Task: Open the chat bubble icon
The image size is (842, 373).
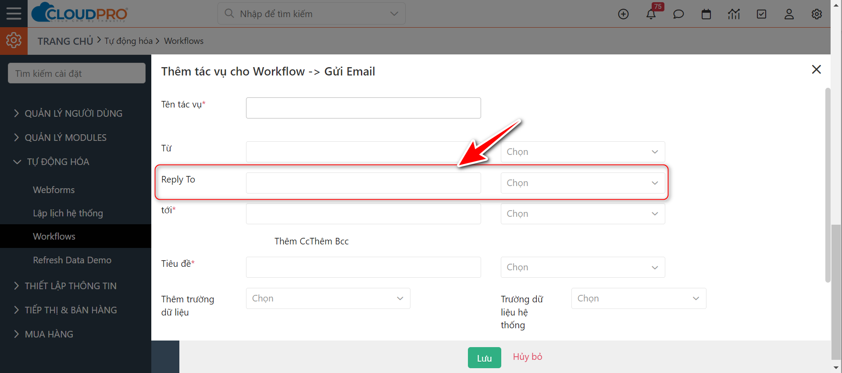Action: 678,14
